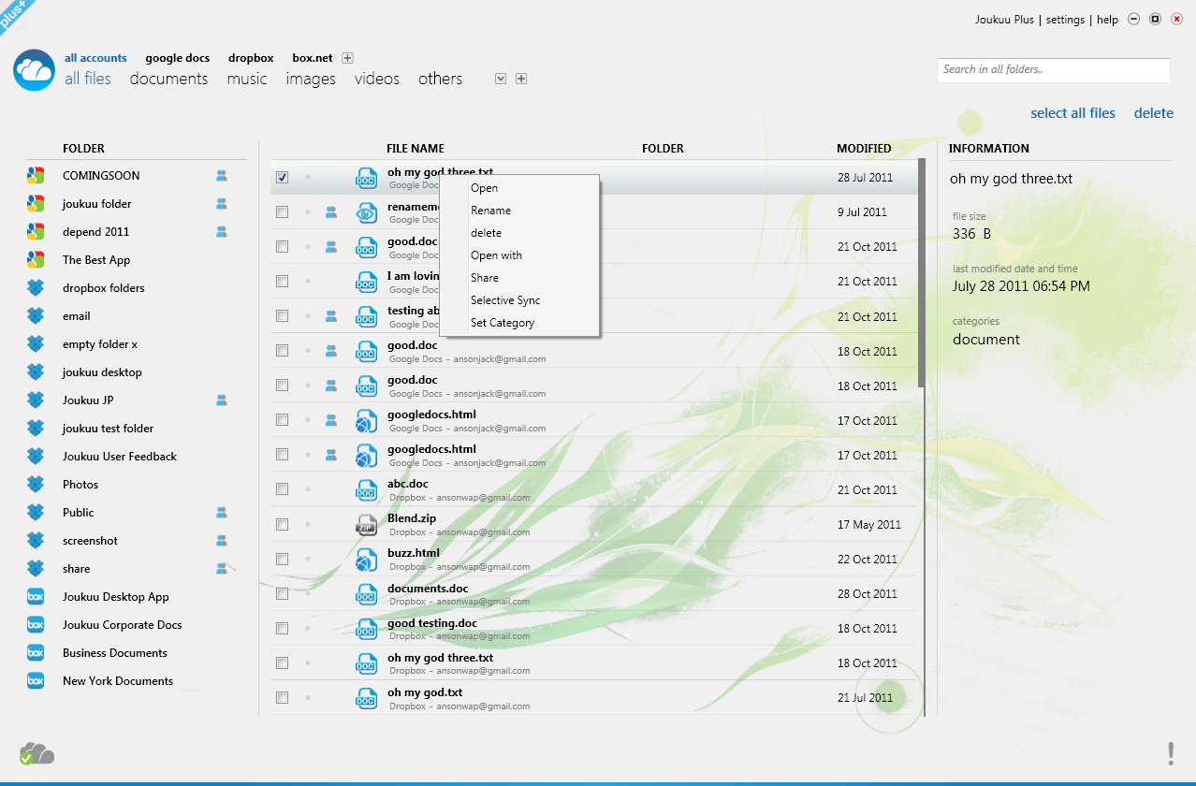Sort by the MODIFIED column header
The width and height of the screenshot is (1196, 786).
(x=864, y=149)
